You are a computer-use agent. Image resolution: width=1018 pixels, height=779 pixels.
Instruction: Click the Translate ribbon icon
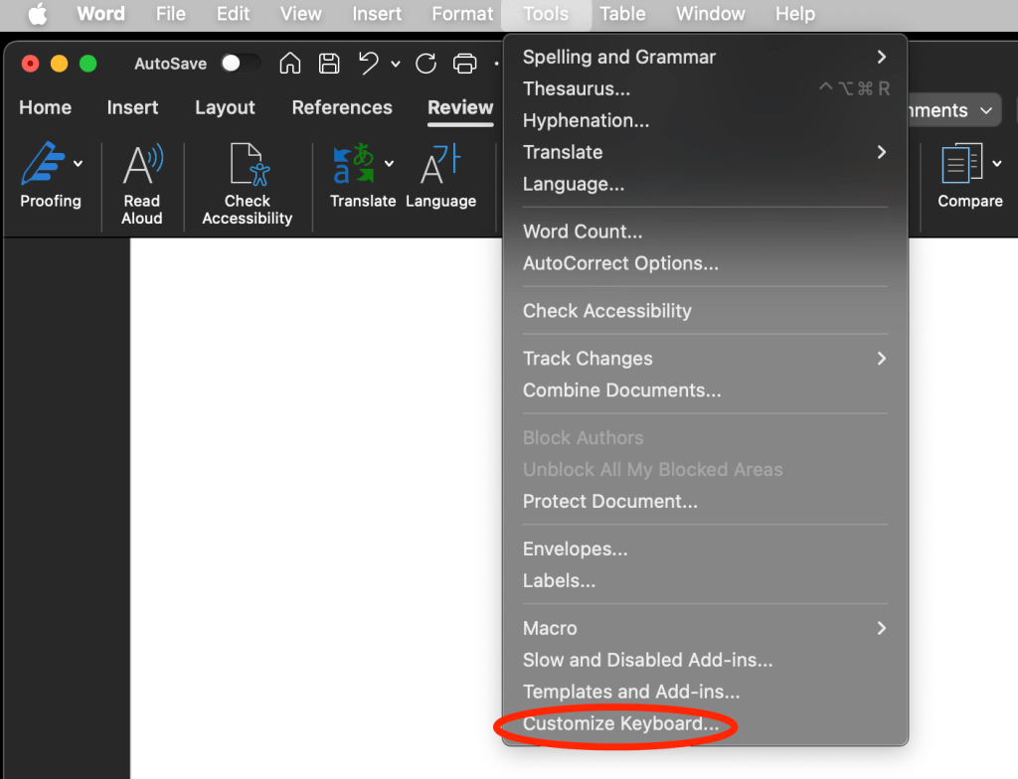(x=354, y=165)
